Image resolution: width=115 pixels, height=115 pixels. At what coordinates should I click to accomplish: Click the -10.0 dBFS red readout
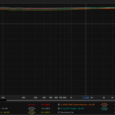coord(45,105)
